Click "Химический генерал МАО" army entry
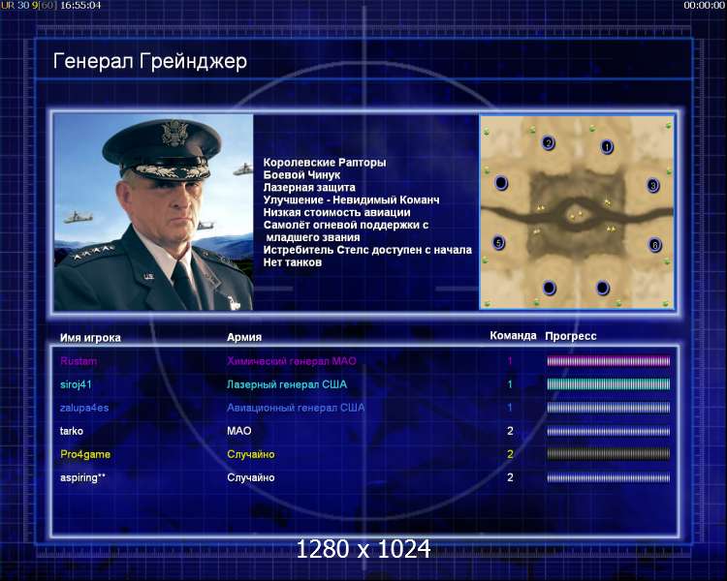The image size is (727, 581). coord(292,361)
